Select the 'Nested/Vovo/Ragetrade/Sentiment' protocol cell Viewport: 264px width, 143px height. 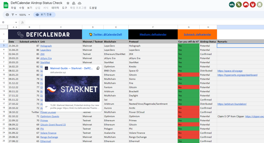click(x=153, y=104)
